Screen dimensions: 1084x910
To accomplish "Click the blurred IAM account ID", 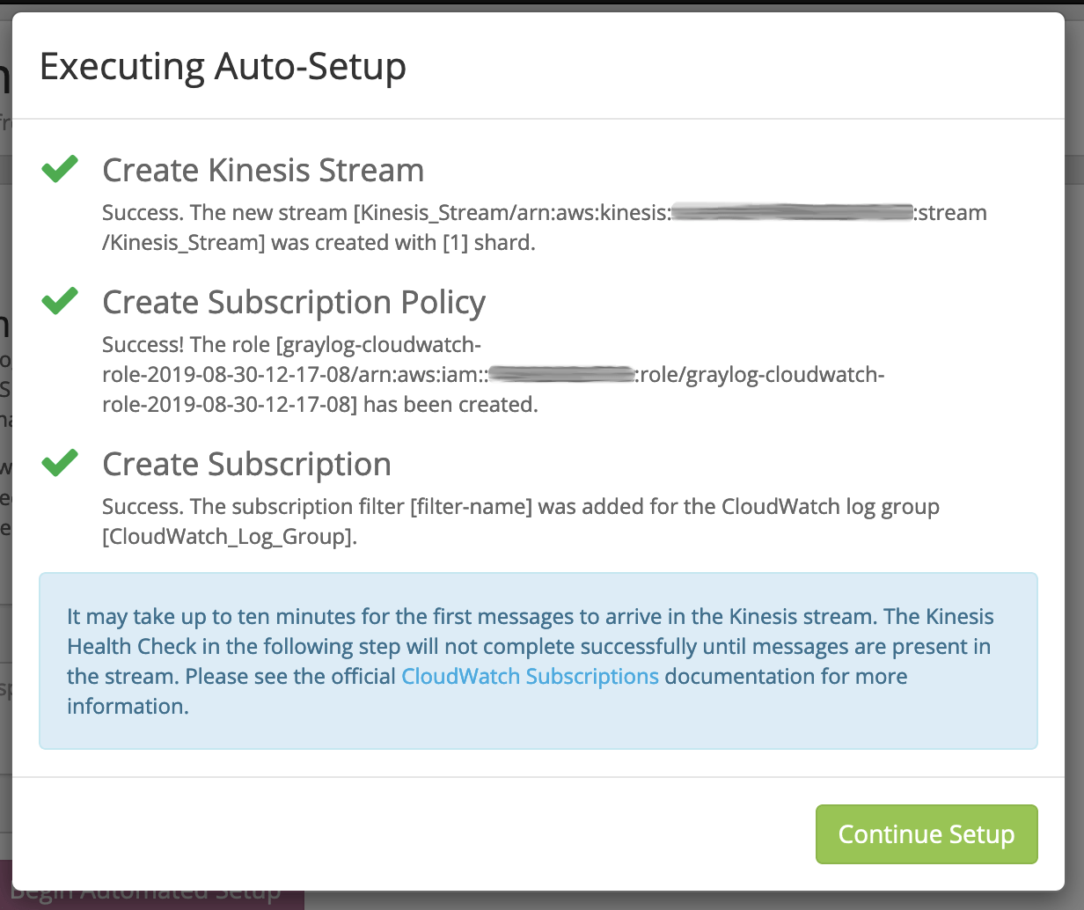I will coord(561,374).
